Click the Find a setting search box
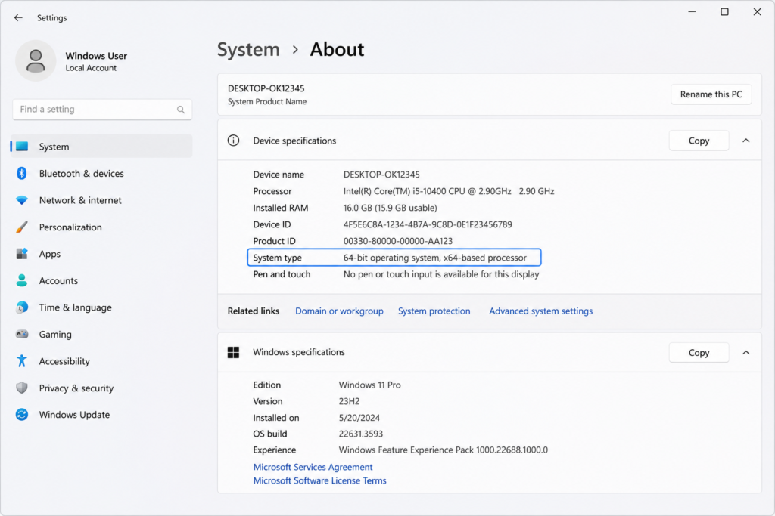The image size is (775, 516). [x=102, y=110]
